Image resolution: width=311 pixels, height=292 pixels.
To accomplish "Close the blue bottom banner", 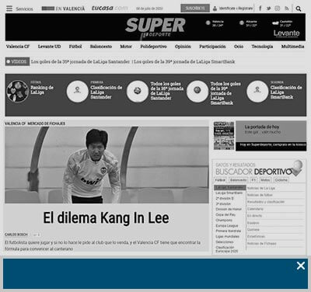I will point(301,266).
